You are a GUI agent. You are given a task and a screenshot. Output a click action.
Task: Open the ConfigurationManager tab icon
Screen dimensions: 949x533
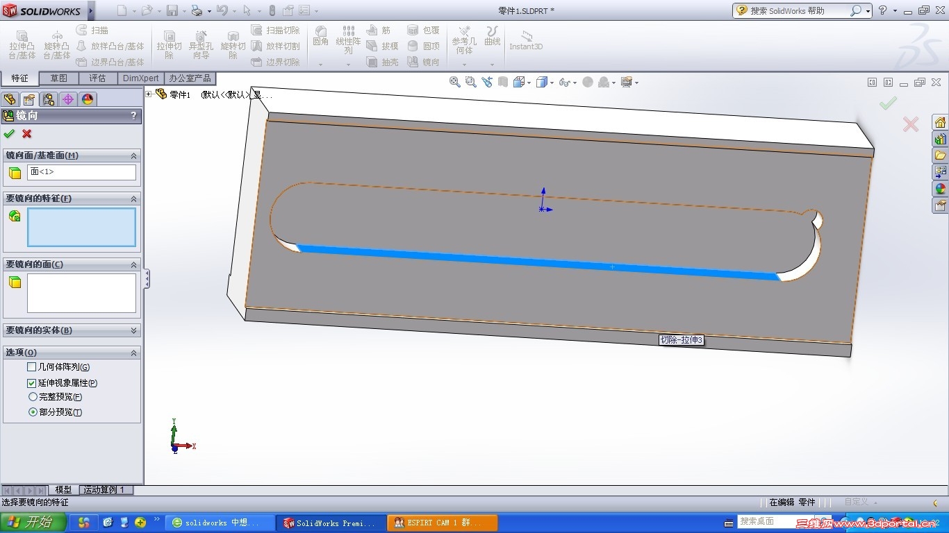click(49, 99)
